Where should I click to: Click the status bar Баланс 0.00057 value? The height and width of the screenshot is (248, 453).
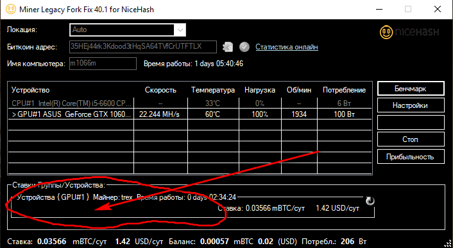(214, 242)
